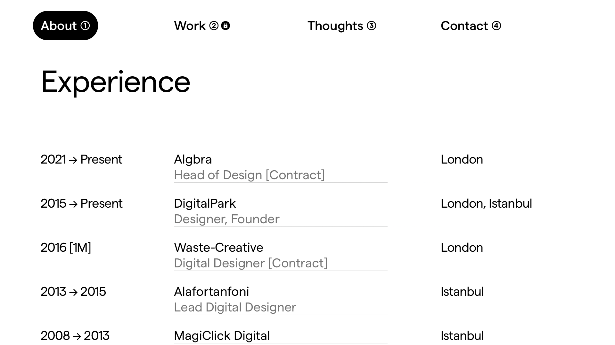Select the Waste-Creative entry
Viewport: 615px width, 345px height.
[218, 247]
